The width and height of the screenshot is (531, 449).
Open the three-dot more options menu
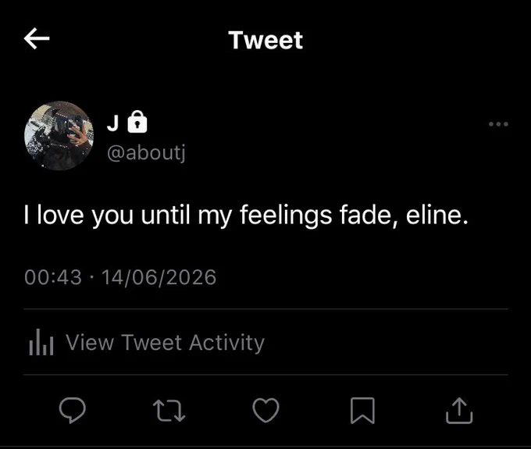click(x=498, y=124)
